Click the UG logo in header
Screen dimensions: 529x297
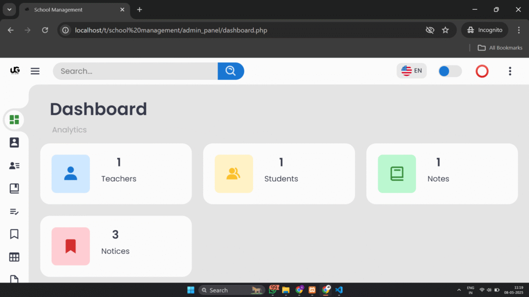click(15, 70)
